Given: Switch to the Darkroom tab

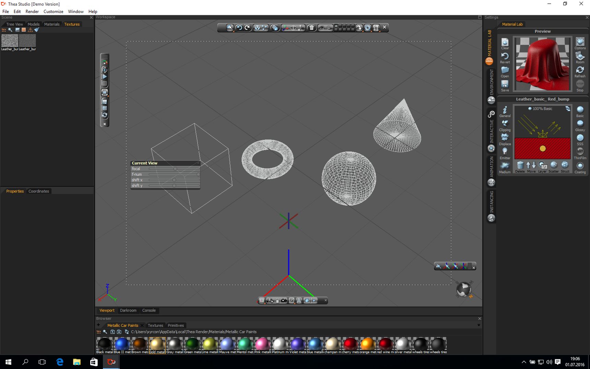Looking at the screenshot, I should (128, 310).
